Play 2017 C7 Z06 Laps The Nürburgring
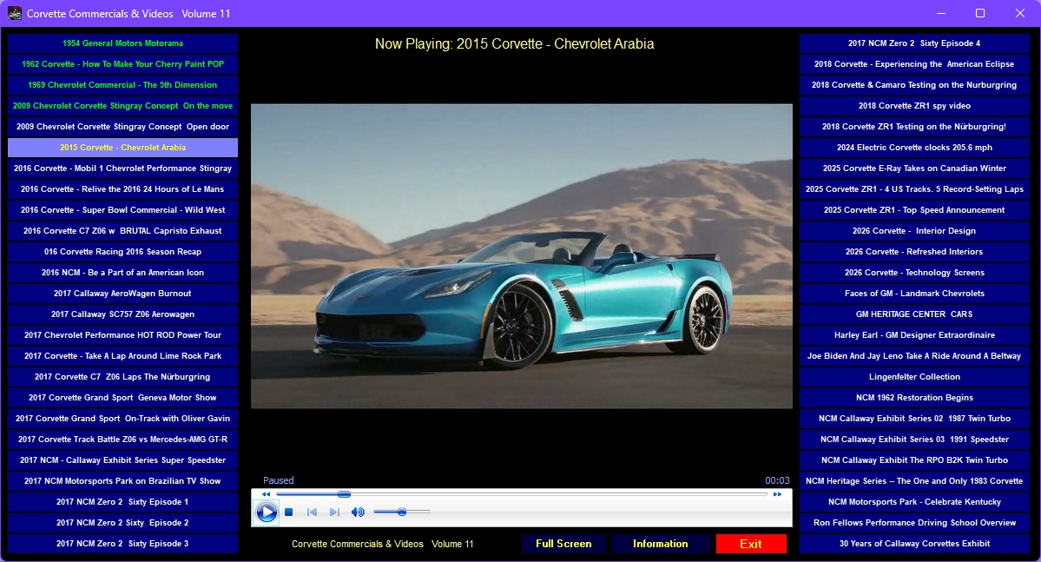 click(122, 377)
